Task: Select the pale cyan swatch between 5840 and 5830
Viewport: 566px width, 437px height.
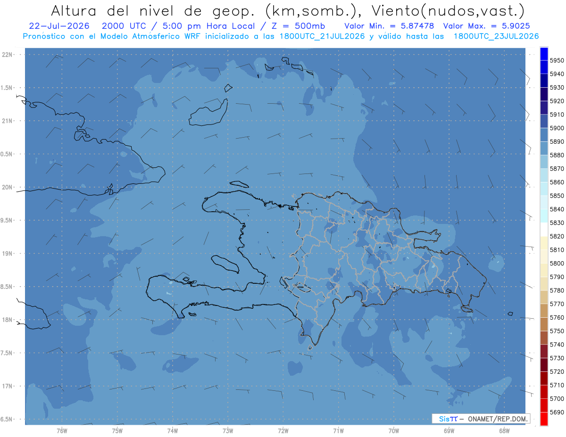Action: click(544, 216)
